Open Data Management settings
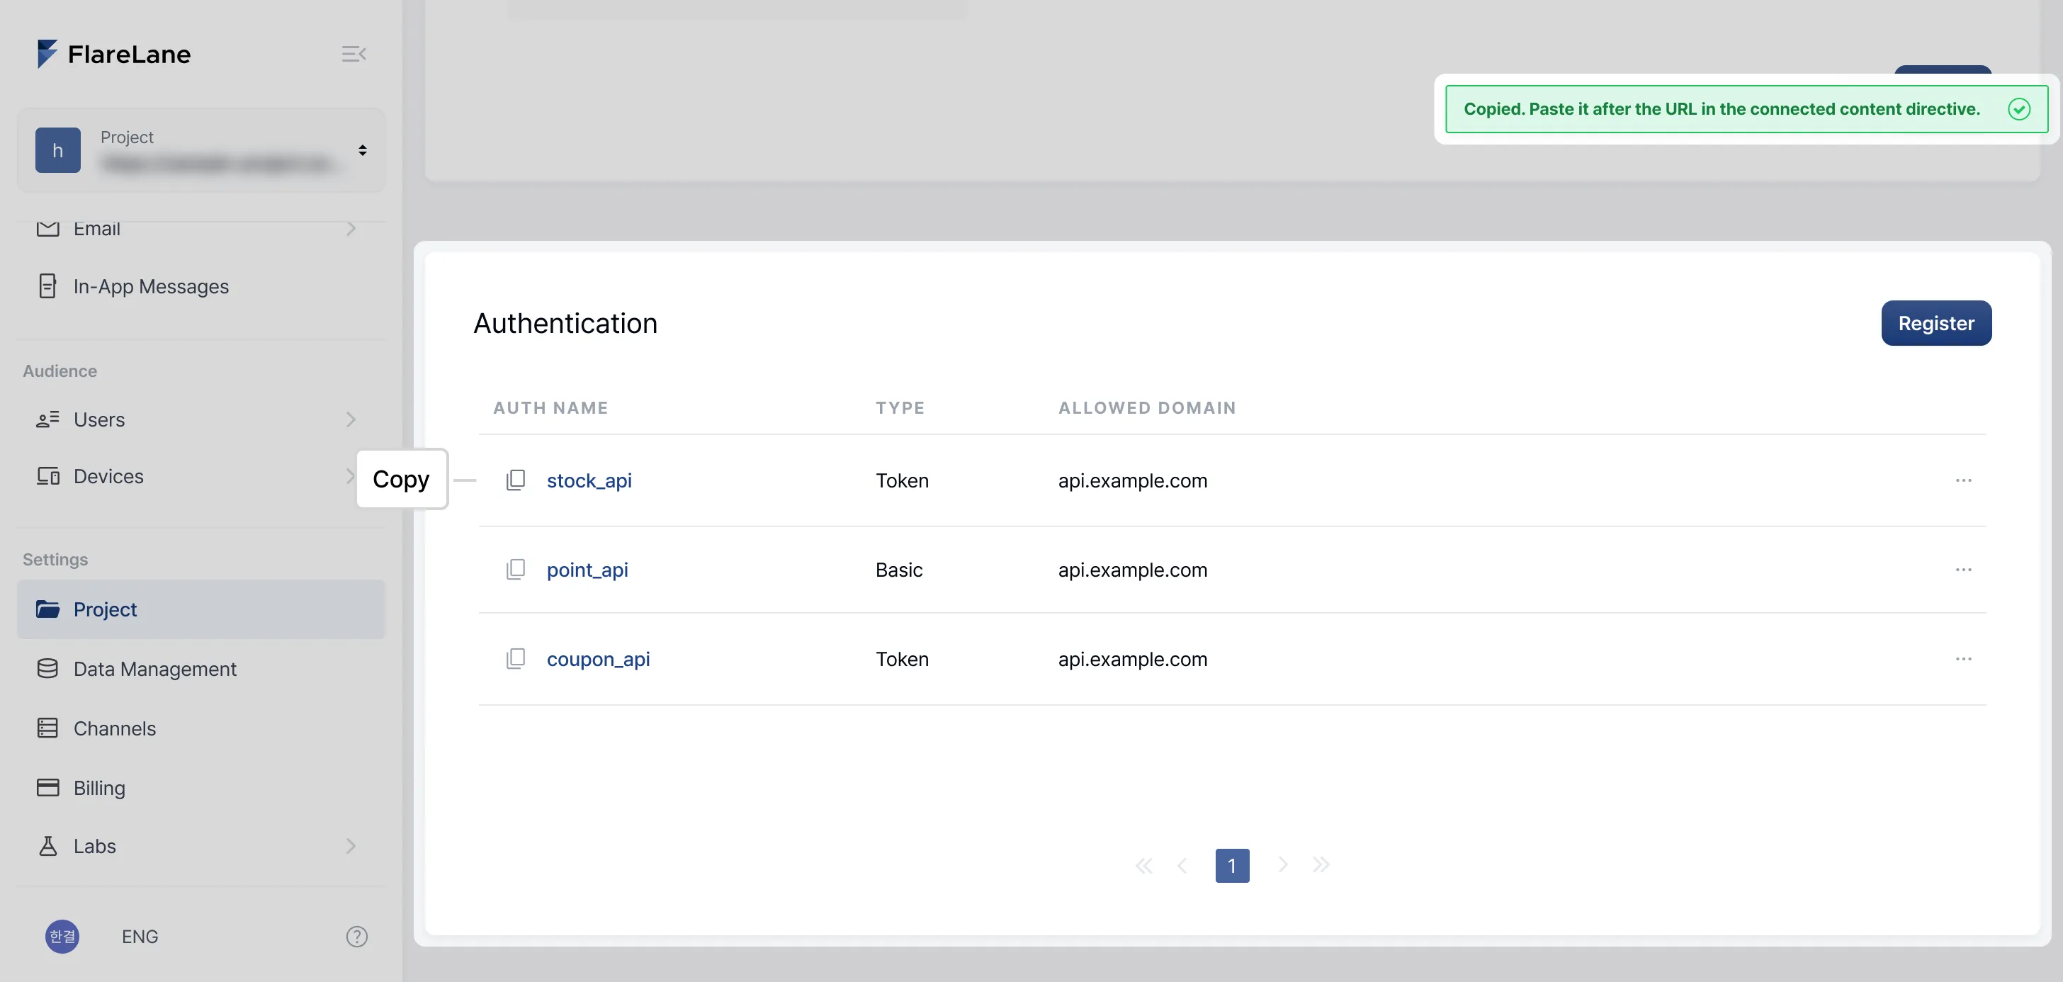 201,668
